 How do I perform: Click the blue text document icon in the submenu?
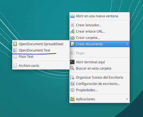15,50
